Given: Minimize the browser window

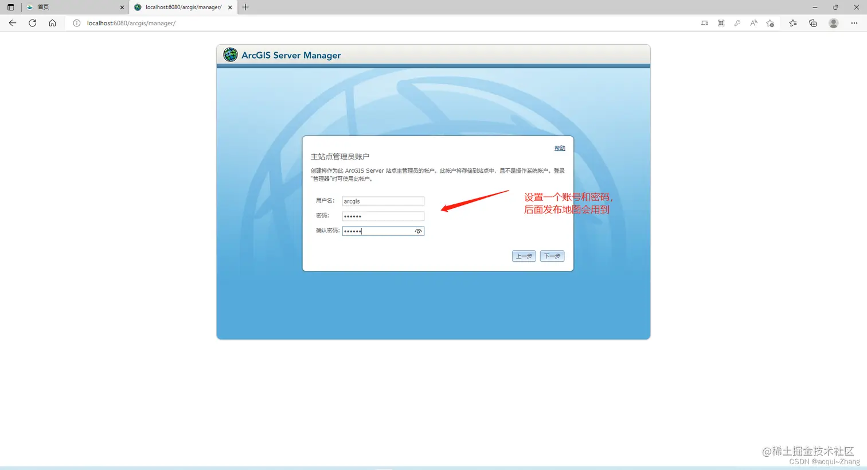Looking at the screenshot, I should 815,7.
